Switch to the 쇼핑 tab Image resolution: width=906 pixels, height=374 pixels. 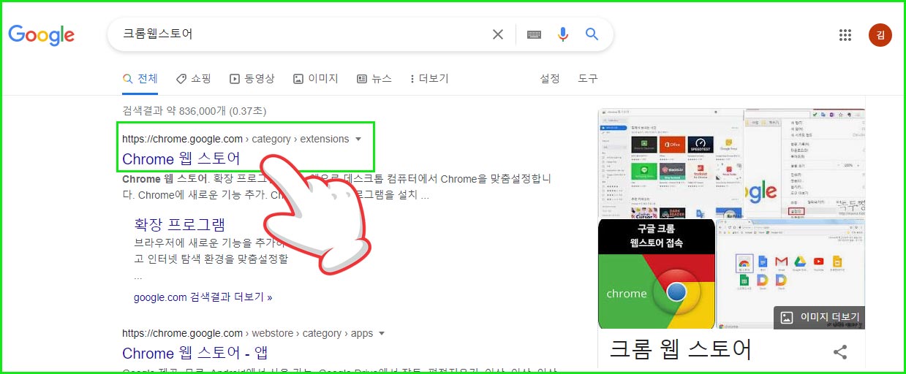(194, 78)
